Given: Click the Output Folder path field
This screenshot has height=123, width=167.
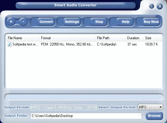Looking at the screenshot, I should coord(86,116).
